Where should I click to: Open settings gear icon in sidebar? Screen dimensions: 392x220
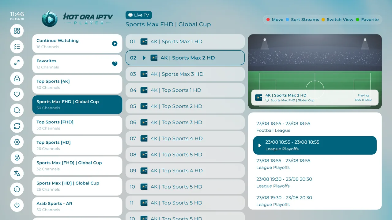pyautogui.click(x=17, y=142)
